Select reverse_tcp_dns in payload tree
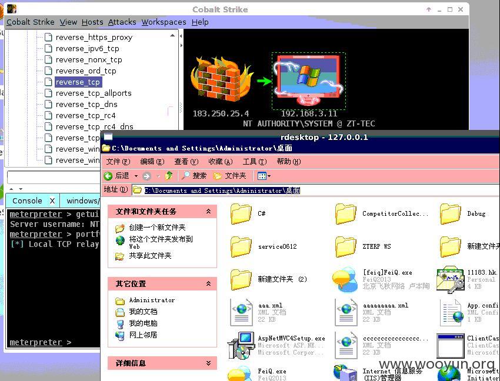500x381 pixels. tap(86, 104)
